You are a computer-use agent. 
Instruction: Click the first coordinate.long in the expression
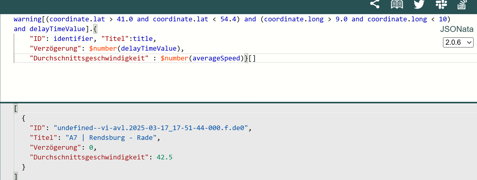coord(294,19)
